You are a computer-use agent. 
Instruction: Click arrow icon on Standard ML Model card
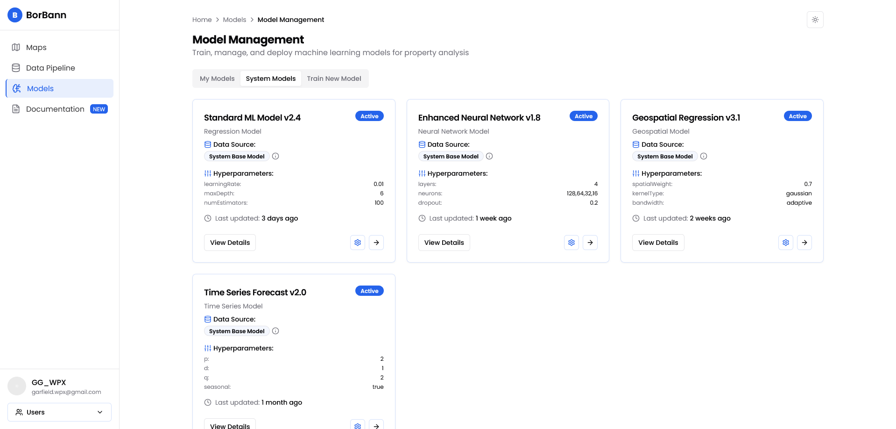tap(376, 243)
